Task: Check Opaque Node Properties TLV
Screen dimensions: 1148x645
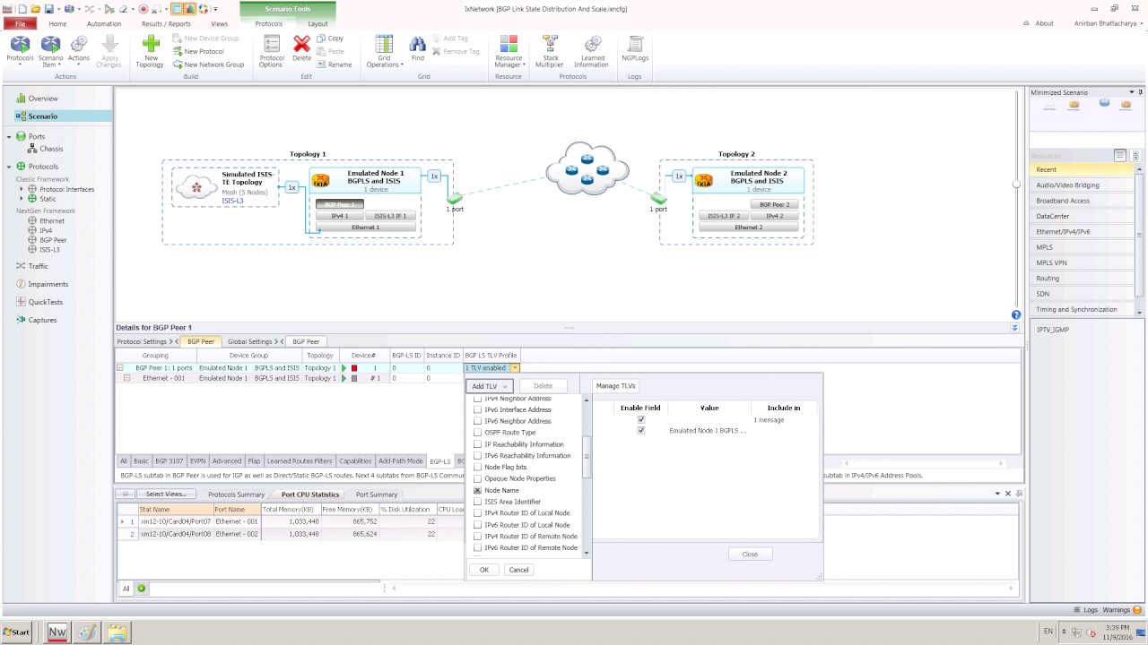Action: 477,478
